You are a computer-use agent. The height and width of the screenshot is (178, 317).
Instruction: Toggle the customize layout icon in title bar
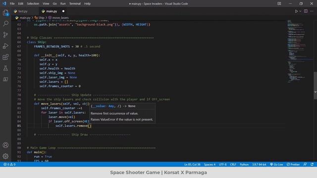(279, 3)
